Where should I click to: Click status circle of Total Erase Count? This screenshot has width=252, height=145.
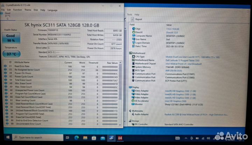click(x=6, y=80)
